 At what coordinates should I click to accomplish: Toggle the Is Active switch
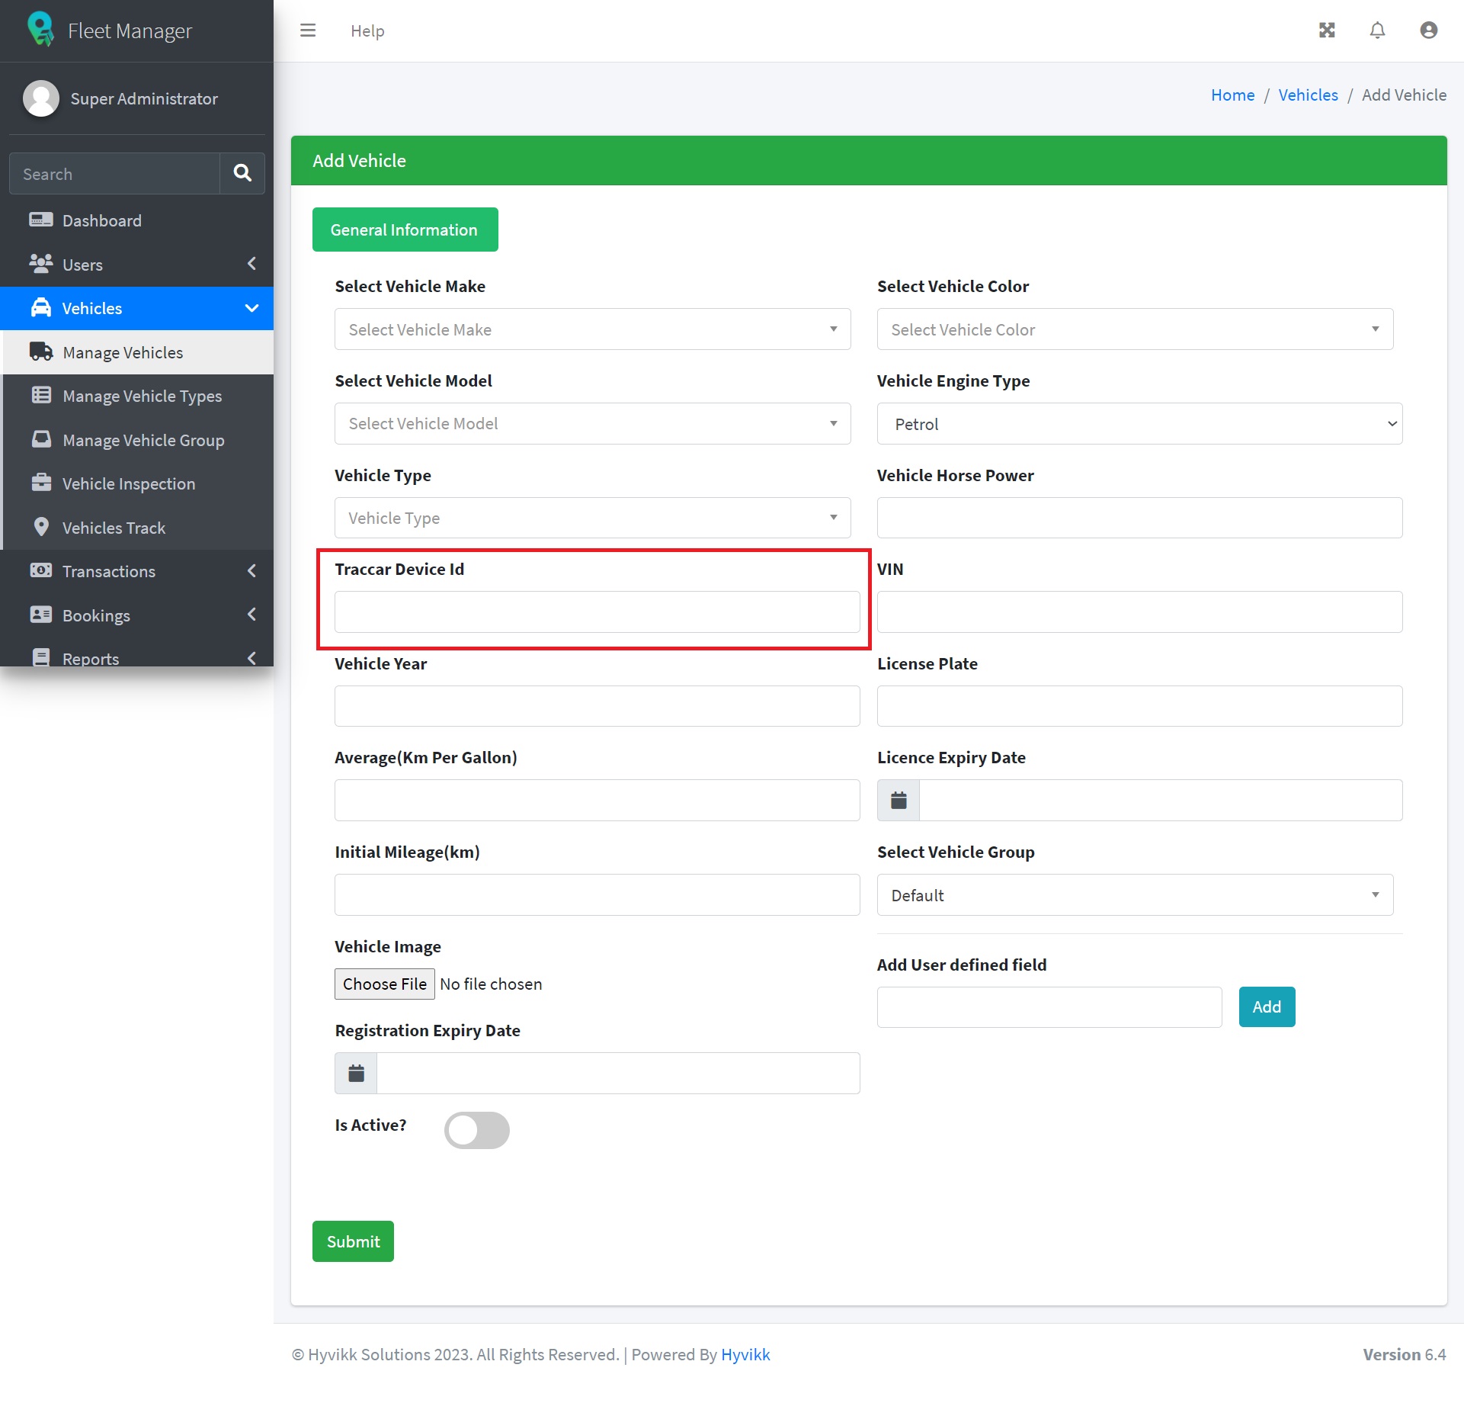[x=476, y=1130]
